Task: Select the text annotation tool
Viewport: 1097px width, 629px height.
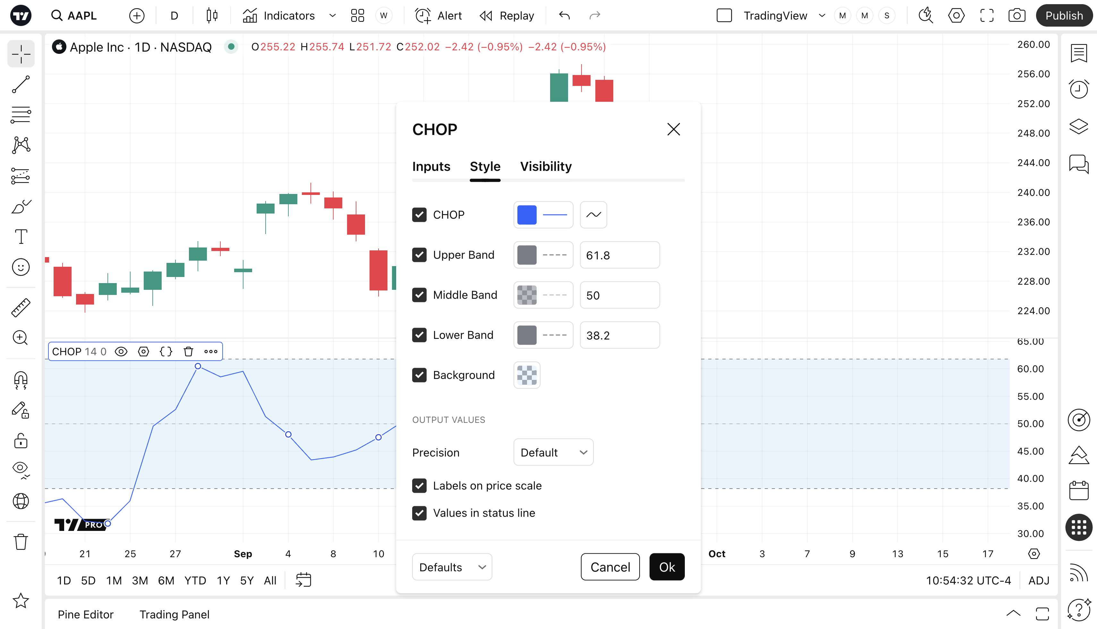Action: [20, 236]
